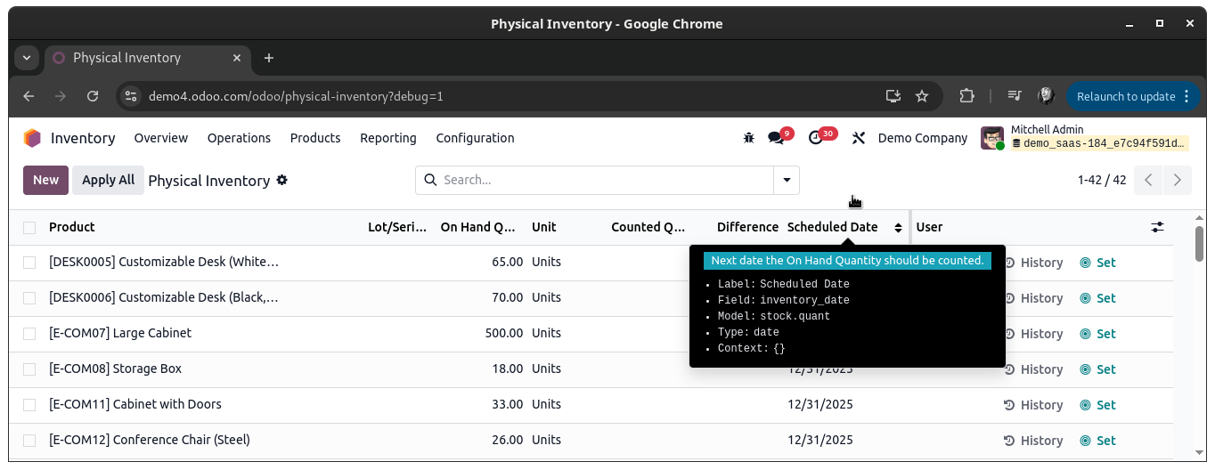Click the vertical scrollbar of the list

pyautogui.click(x=1200, y=244)
